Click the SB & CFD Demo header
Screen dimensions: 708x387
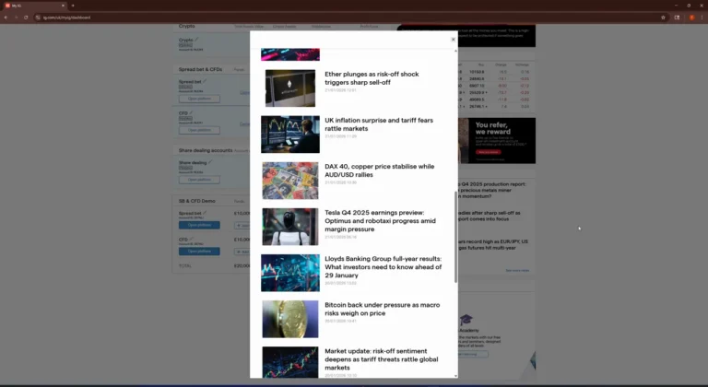coord(197,201)
